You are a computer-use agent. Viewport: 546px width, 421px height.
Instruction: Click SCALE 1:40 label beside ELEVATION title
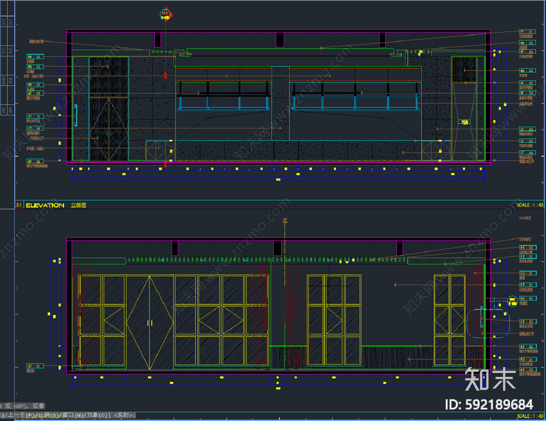pyautogui.click(x=530, y=205)
